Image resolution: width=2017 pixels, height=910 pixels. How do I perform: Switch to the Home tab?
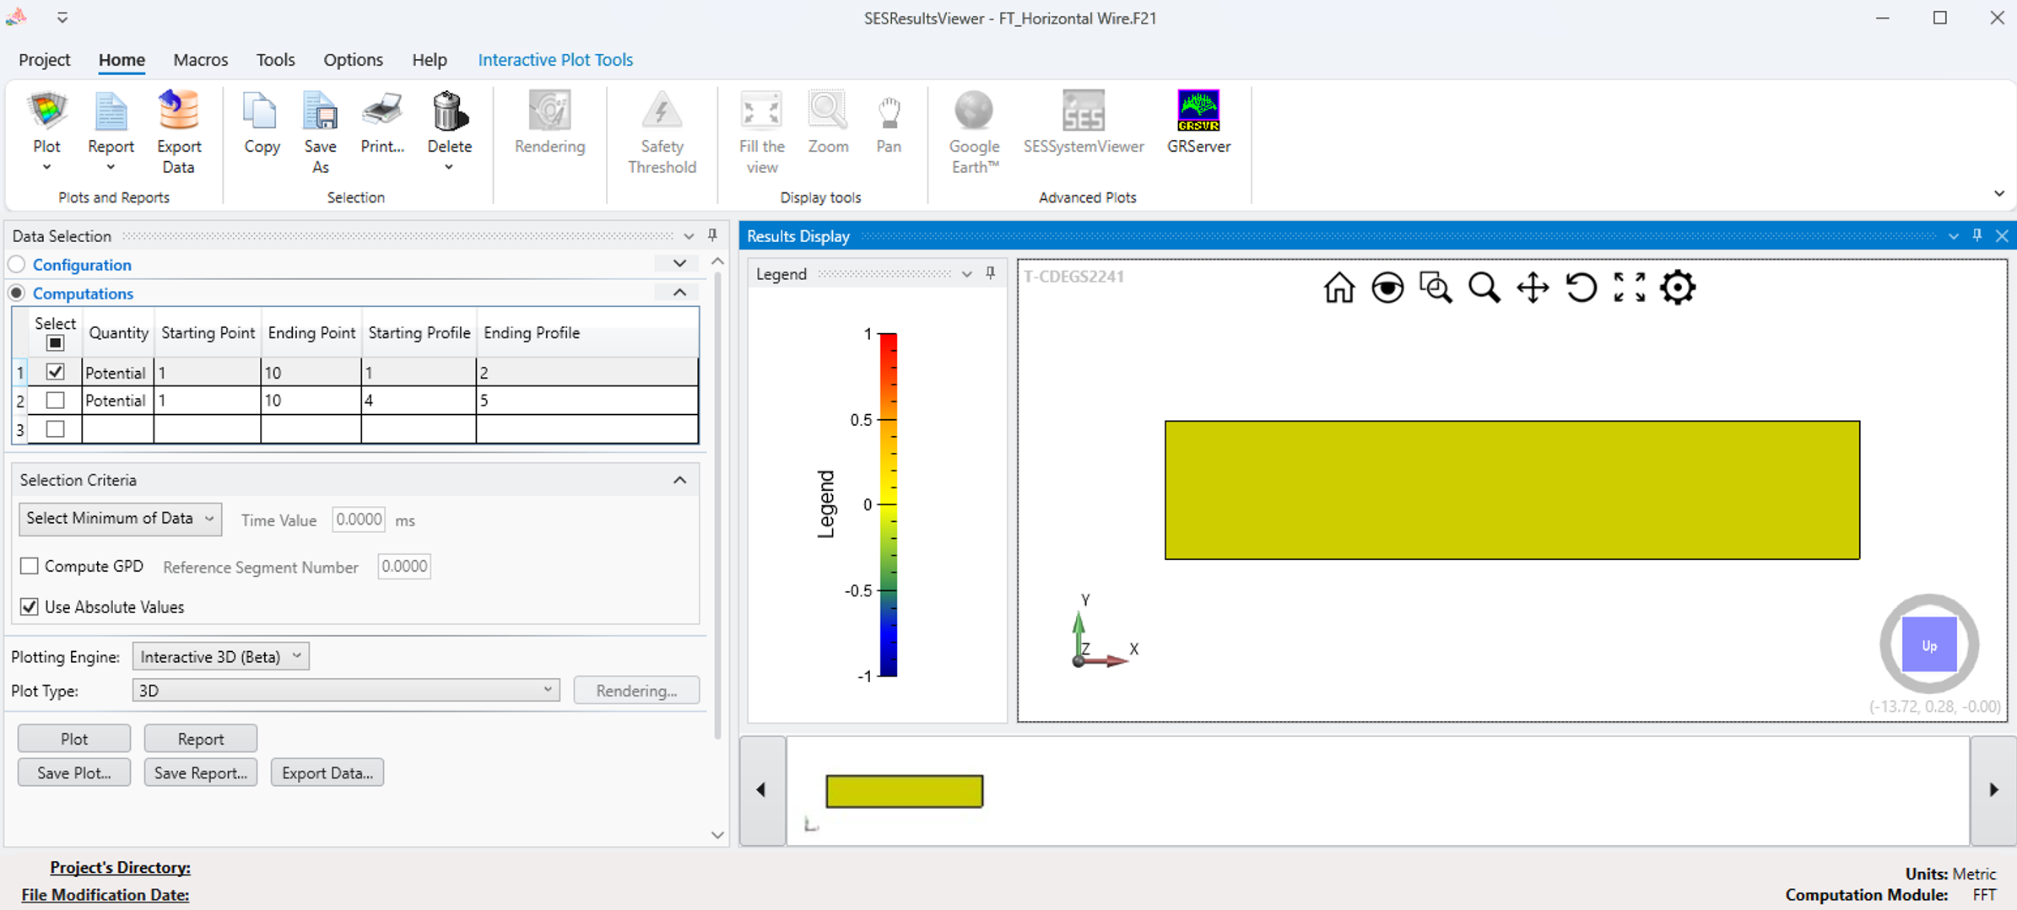(x=122, y=60)
